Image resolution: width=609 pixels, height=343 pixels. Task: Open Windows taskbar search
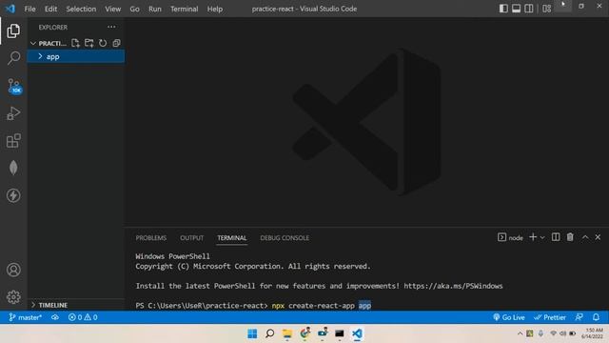pyautogui.click(x=269, y=333)
